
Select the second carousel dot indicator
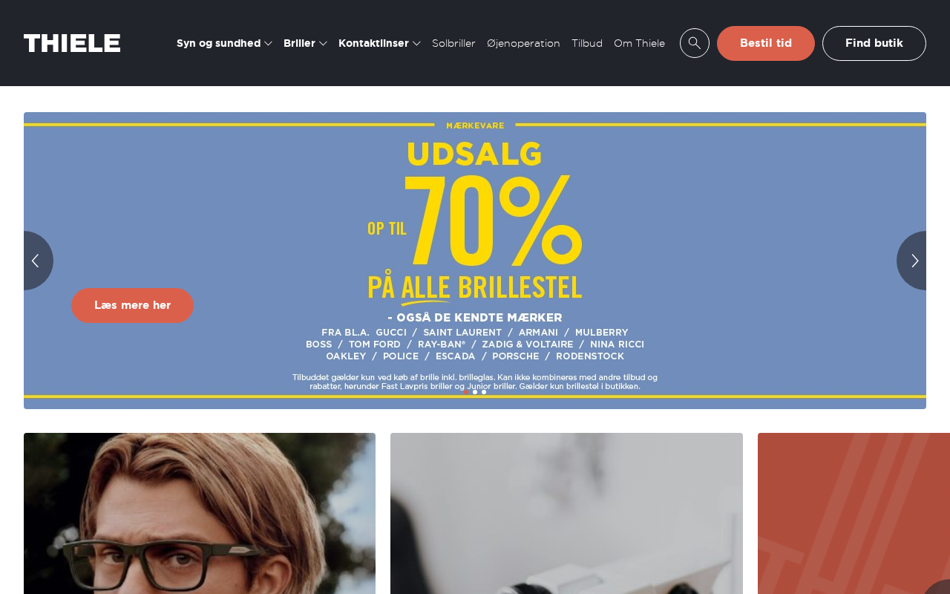coord(475,392)
